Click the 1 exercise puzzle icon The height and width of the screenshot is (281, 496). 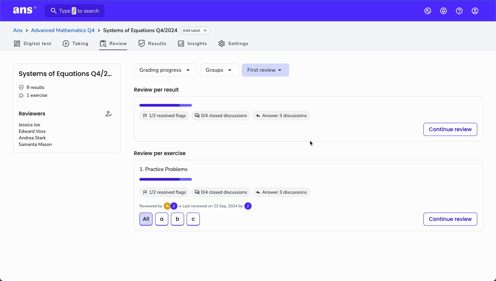tap(21, 95)
